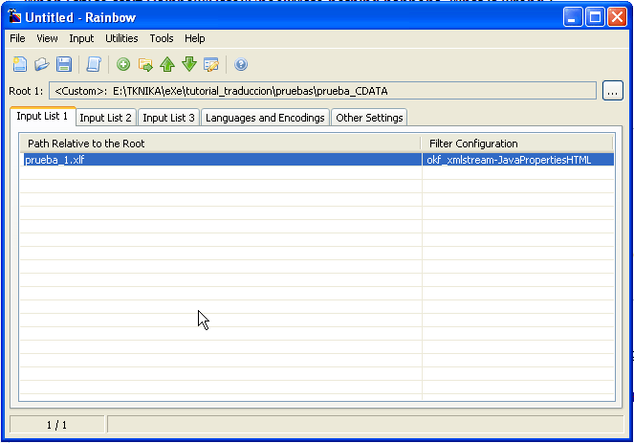Viewport: 634px width, 443px height.
Task: Click the folder with green arrow icon
Action: click(x=145, y=64)
